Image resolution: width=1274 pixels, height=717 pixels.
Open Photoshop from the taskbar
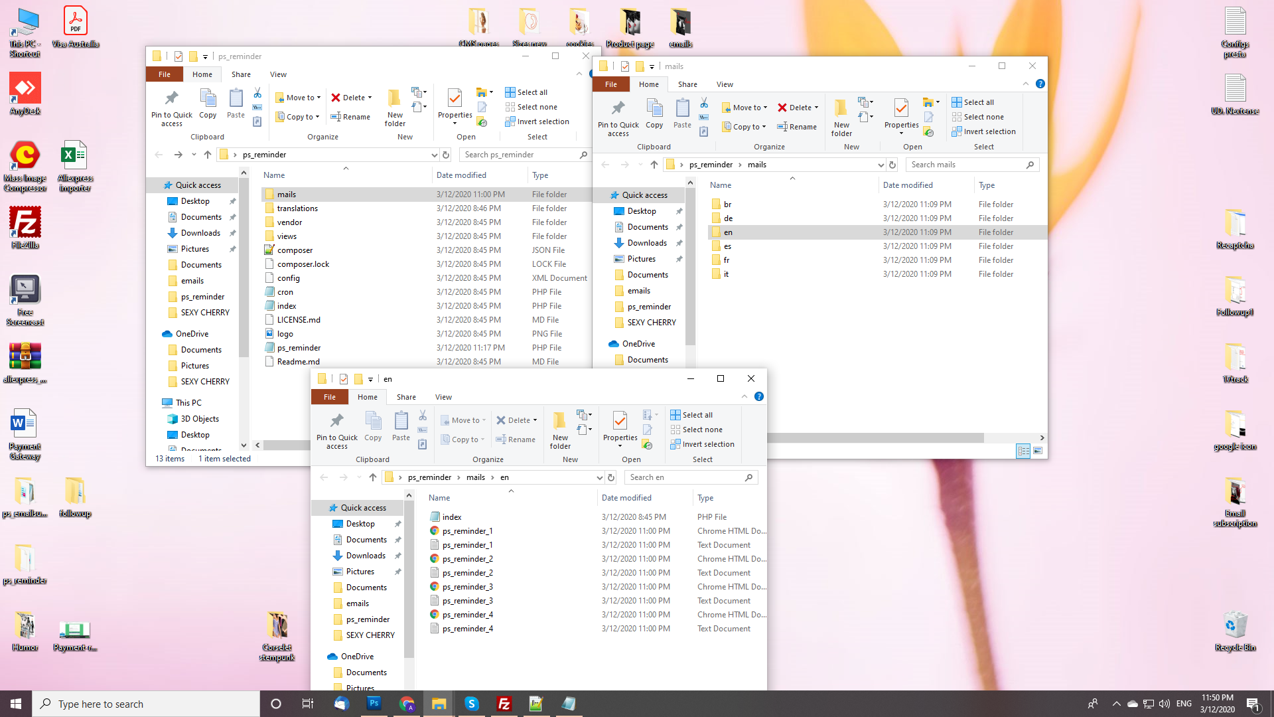coord(374,704)
